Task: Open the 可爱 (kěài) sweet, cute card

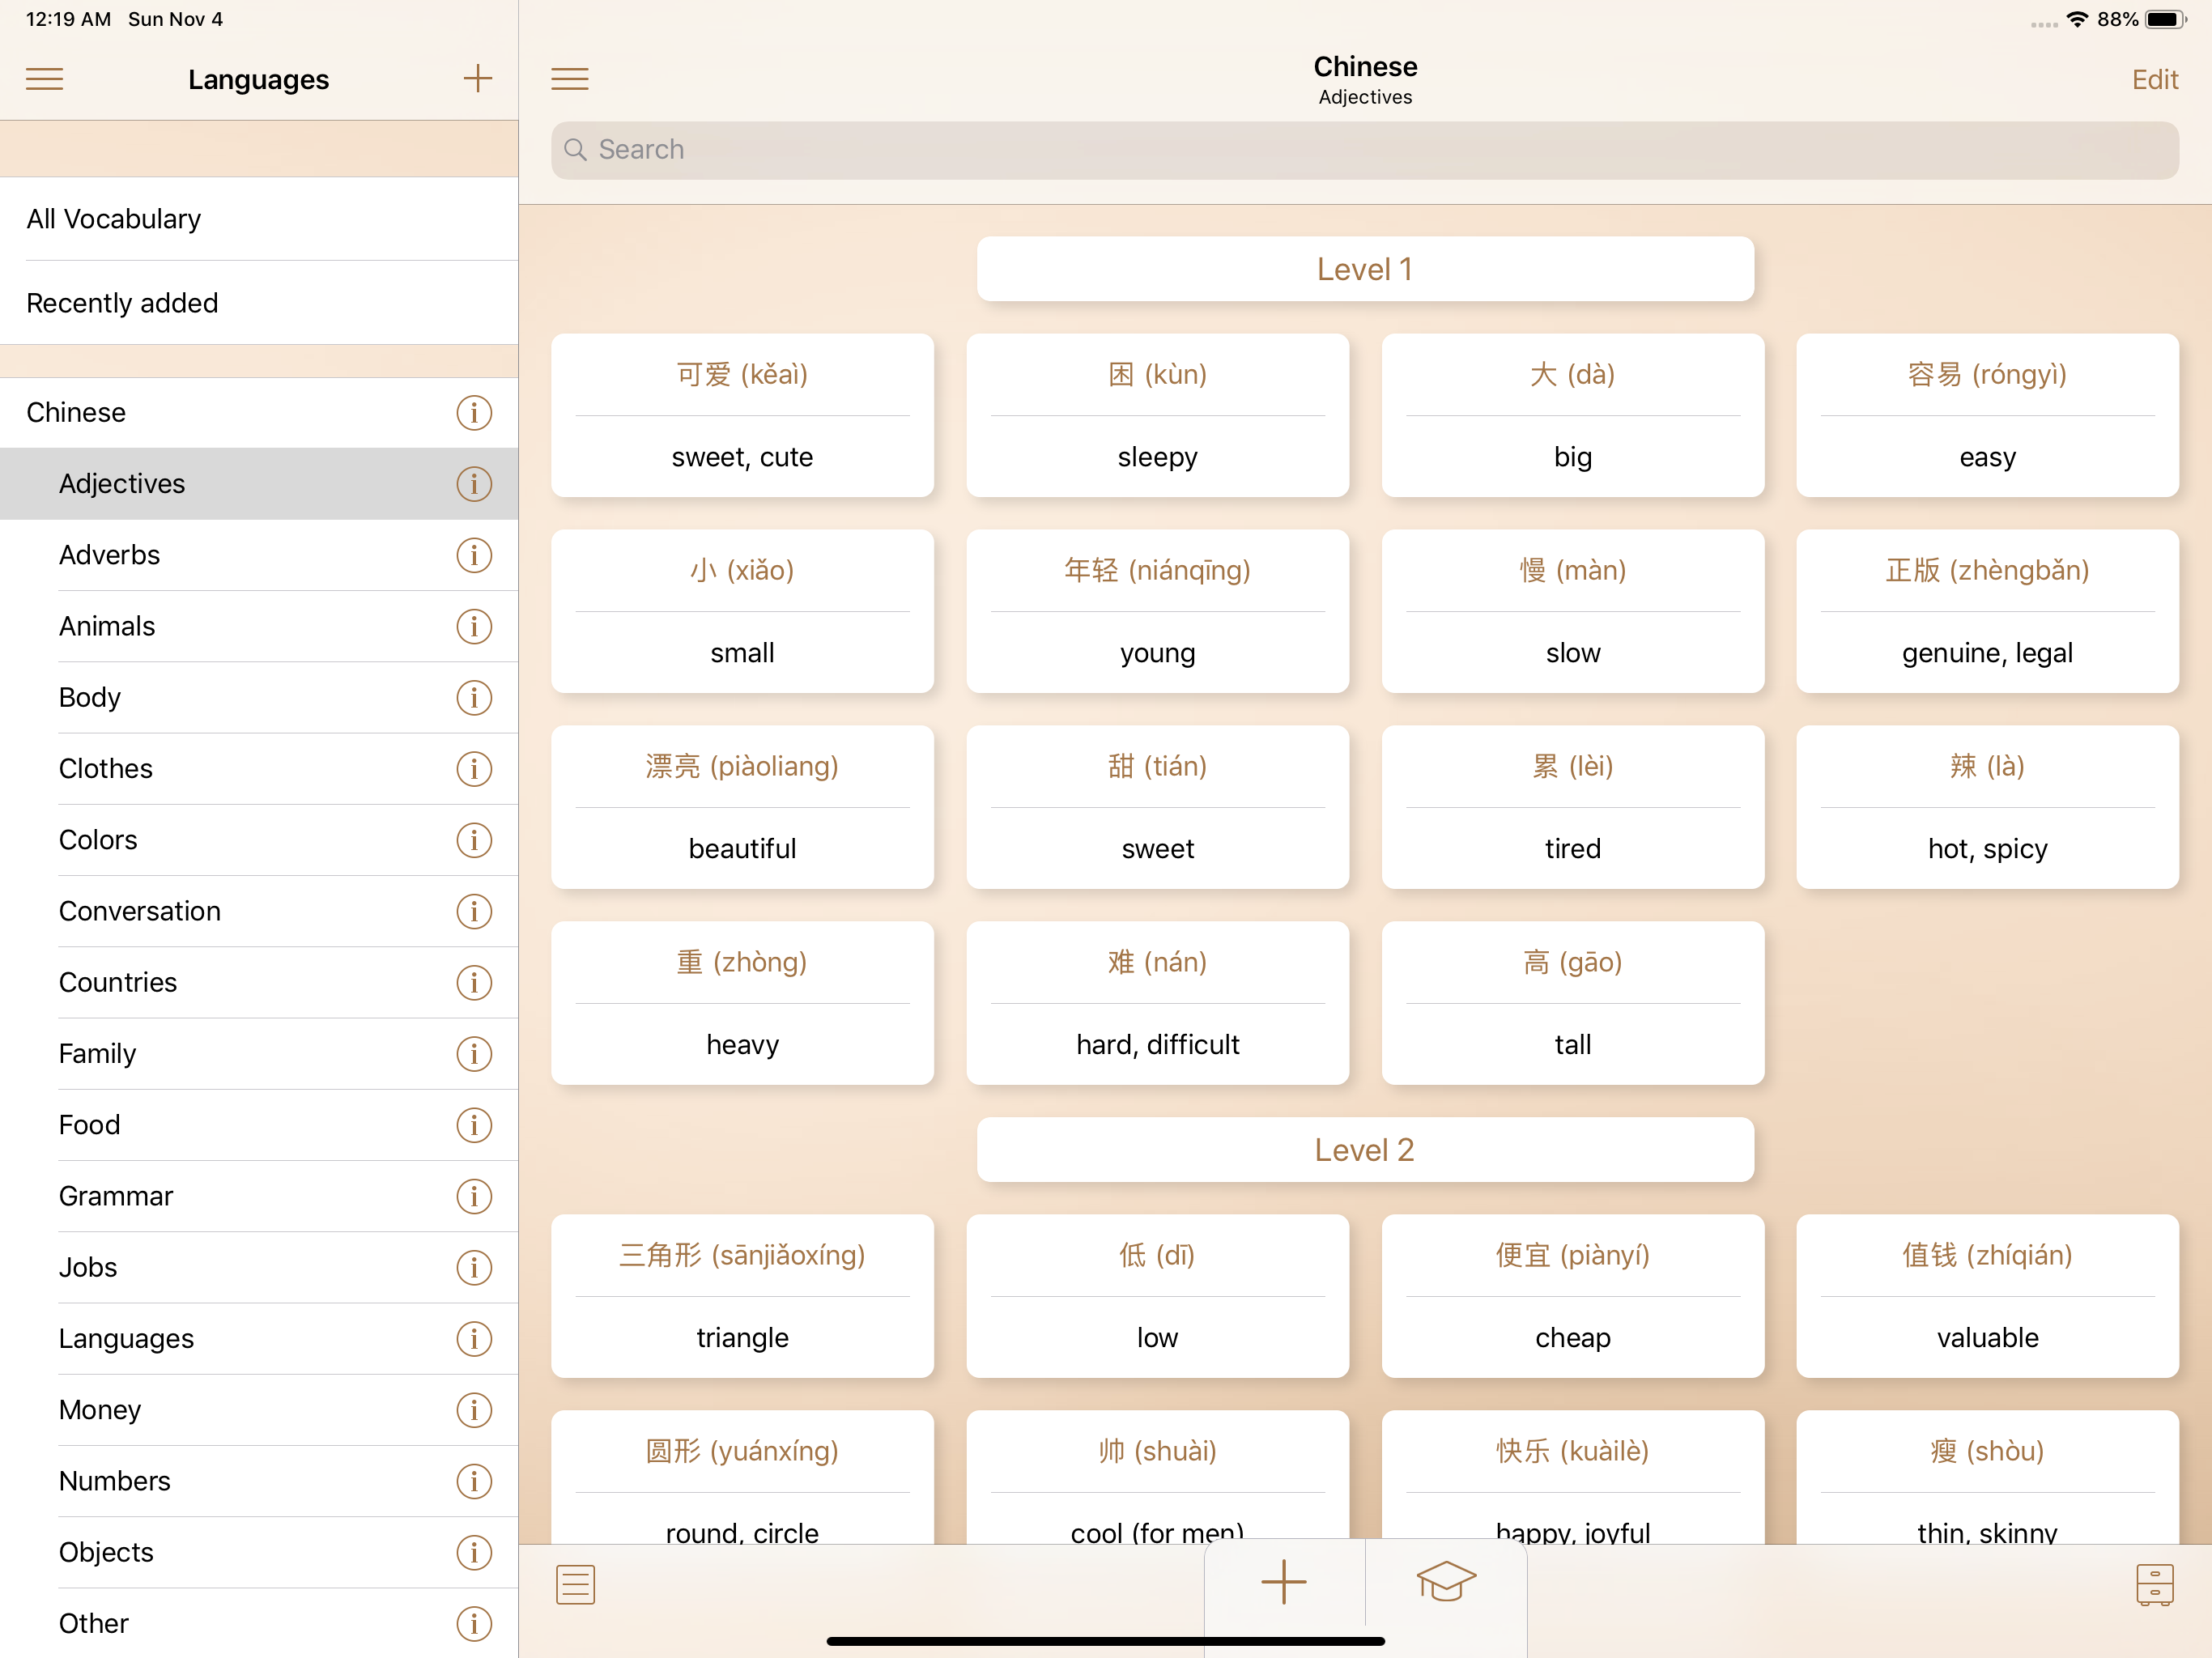Action: coord(742,415)
